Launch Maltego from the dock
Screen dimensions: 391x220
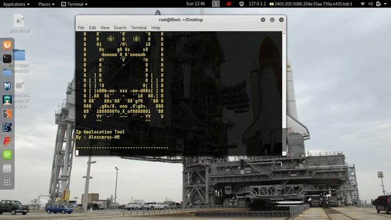(7, 128)
